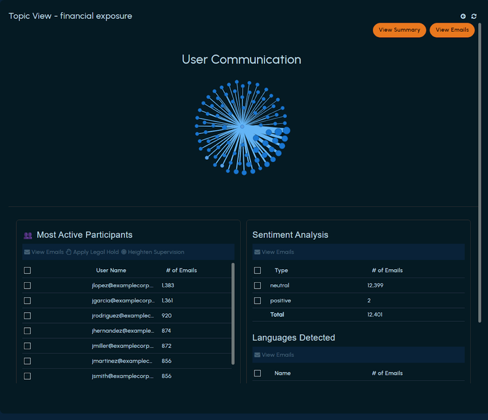This screenshot has height=420, width=488.
Task: Click the jmartinez@examplec user name
Action: (x=122, y=361)
